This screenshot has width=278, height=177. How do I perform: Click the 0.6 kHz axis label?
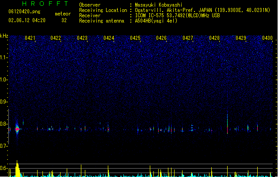pos(4,168)
